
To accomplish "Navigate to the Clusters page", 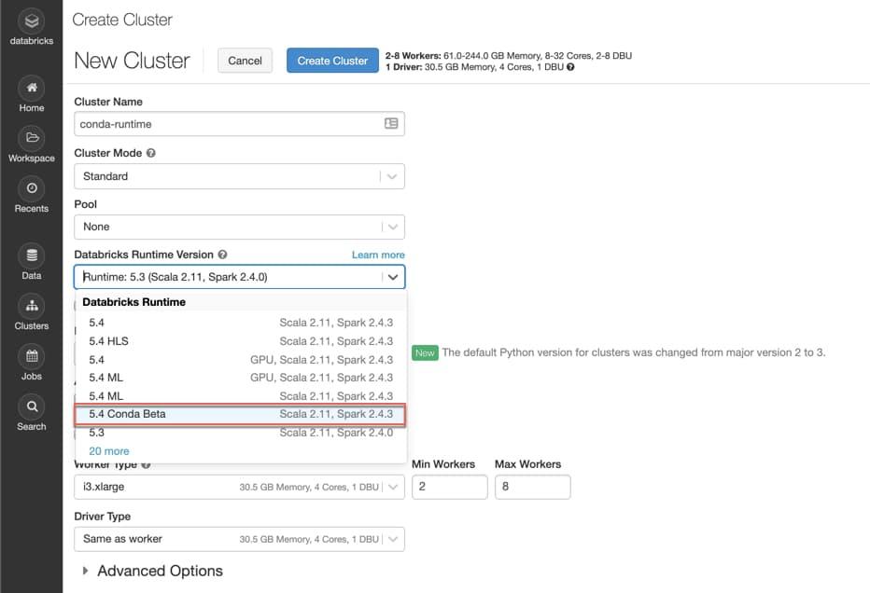I will (31, 308).
